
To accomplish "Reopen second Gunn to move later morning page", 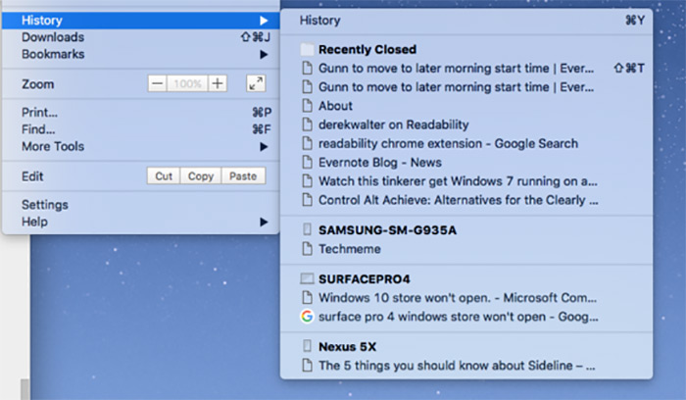I will (466, 87).
